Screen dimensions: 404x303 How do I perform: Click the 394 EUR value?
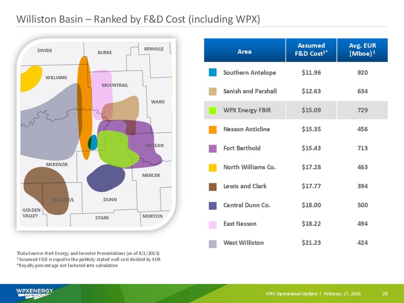point(362,186)
